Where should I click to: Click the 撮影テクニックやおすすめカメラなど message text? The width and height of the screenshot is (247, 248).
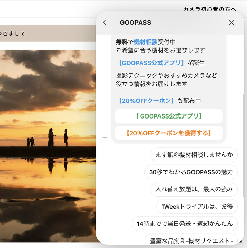pyautogui.click(x=166, y=76)
